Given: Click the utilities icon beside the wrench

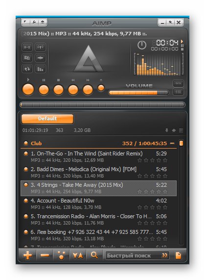Looking at the screenshot, I should pos(43,22).
